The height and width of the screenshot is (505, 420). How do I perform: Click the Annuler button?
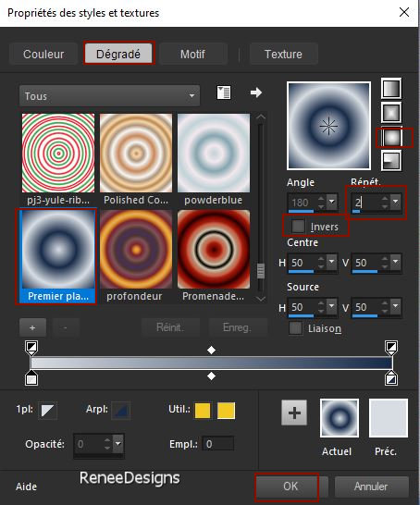pos(371,487)
